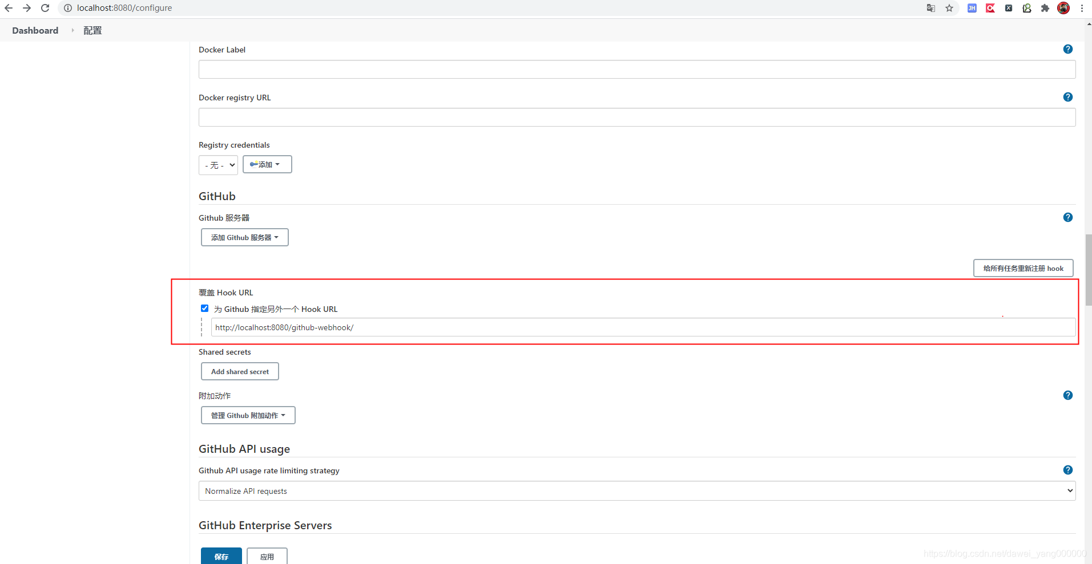Click the Dashboard breadcrumb separator arrow
The height and width of the screenshot is (564, 1092).
tap(72, 30)
